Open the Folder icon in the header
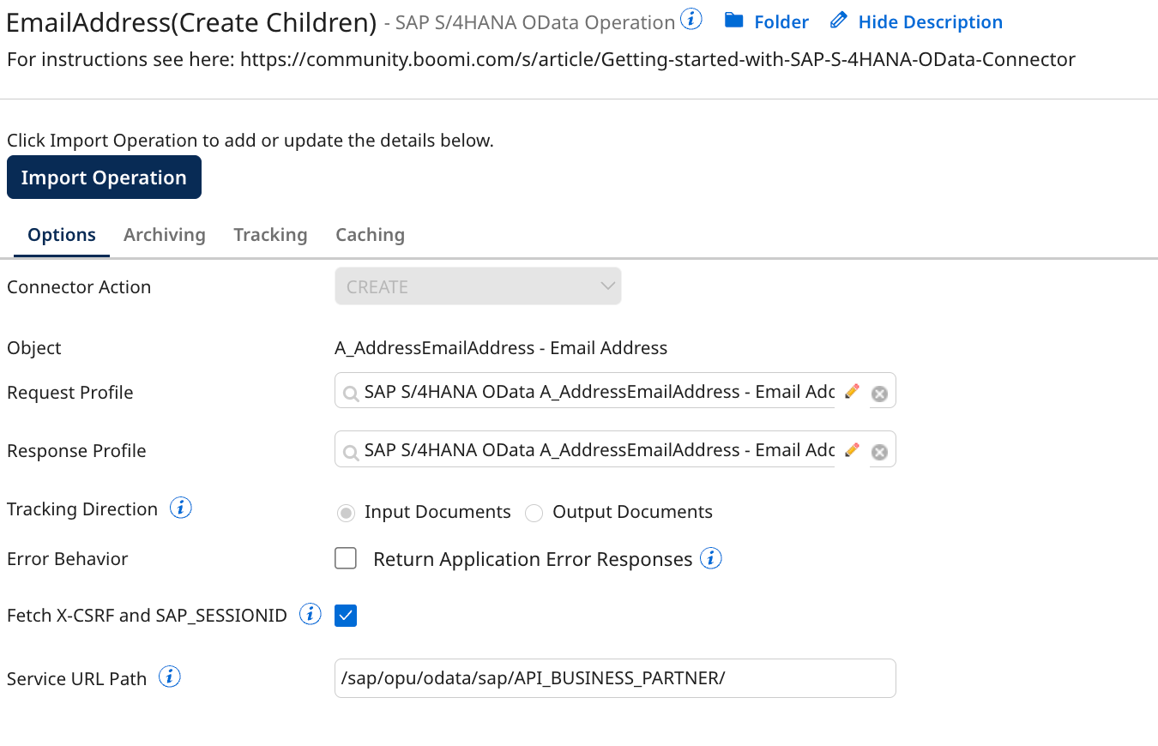 tap(735, 21)
